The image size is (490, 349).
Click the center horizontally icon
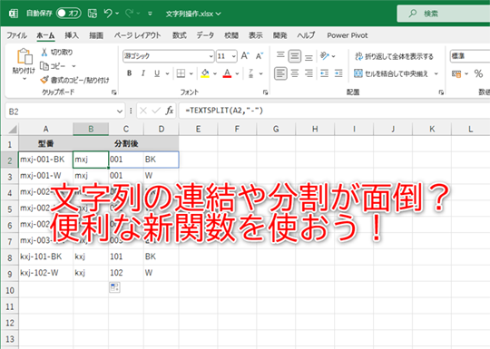[x=294, y=73]
